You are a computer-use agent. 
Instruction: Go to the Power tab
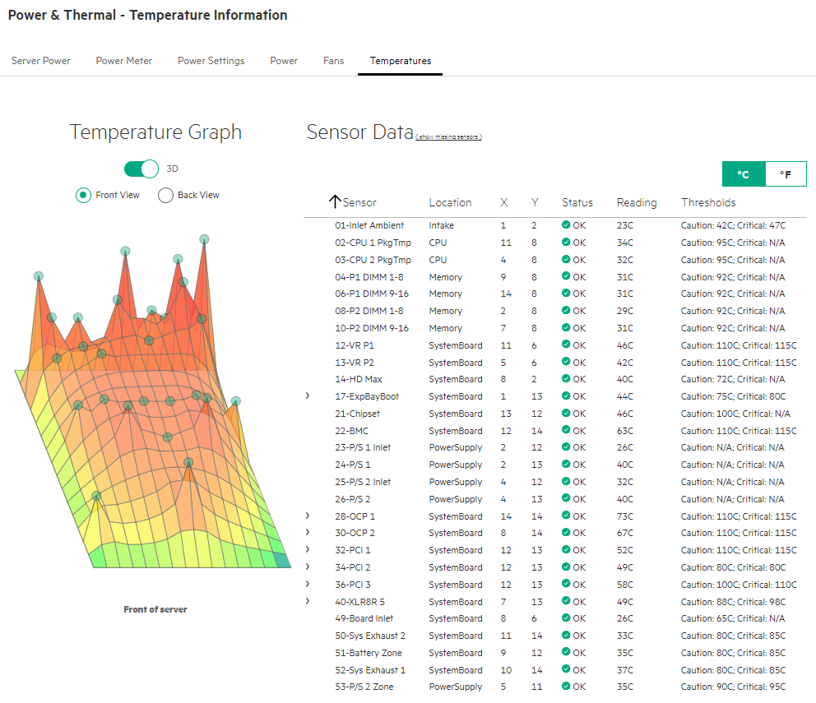pyautogui.click(x=284, y=61)
